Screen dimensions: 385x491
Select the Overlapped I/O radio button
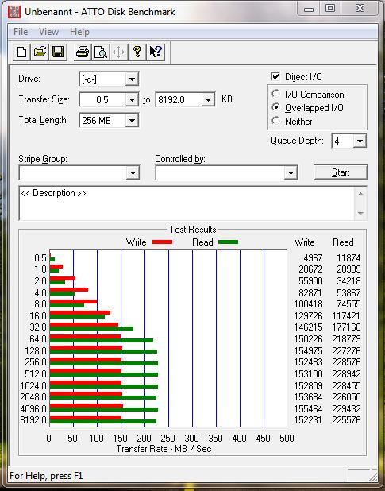(275, 107)
